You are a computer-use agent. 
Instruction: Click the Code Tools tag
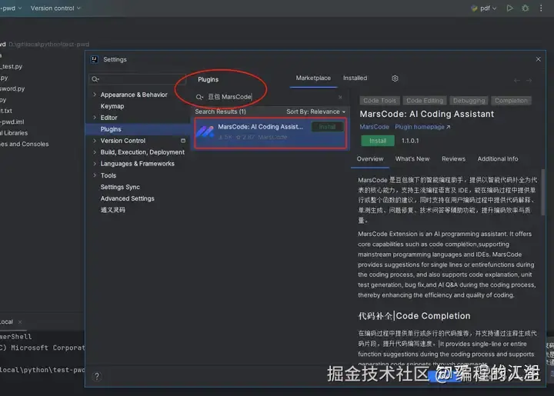click(x=380, y=101)
